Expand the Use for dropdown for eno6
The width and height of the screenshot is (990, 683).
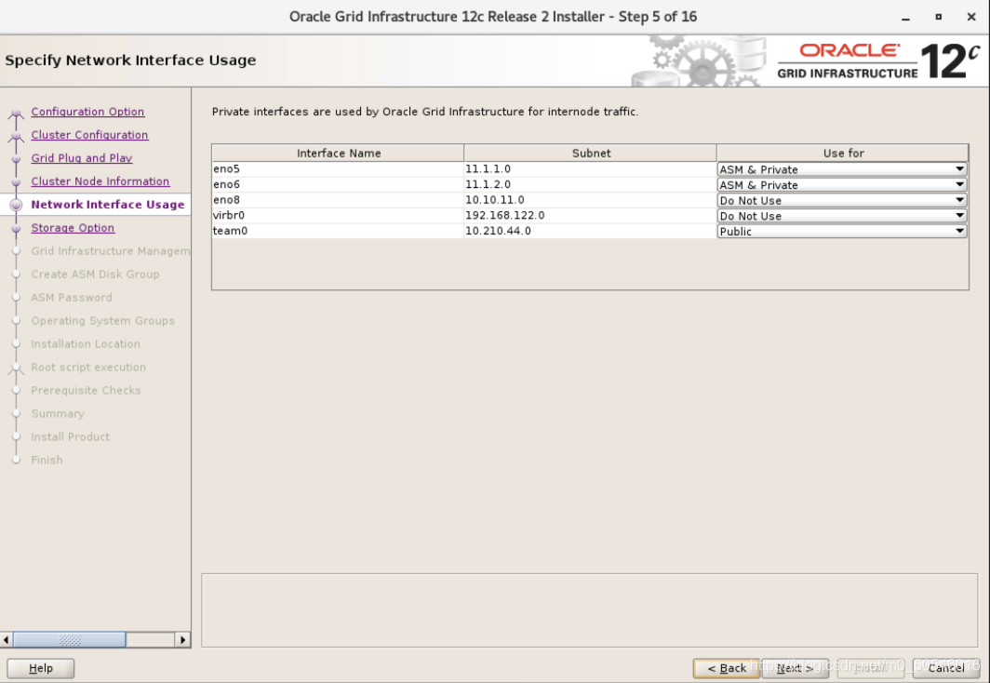842,185
